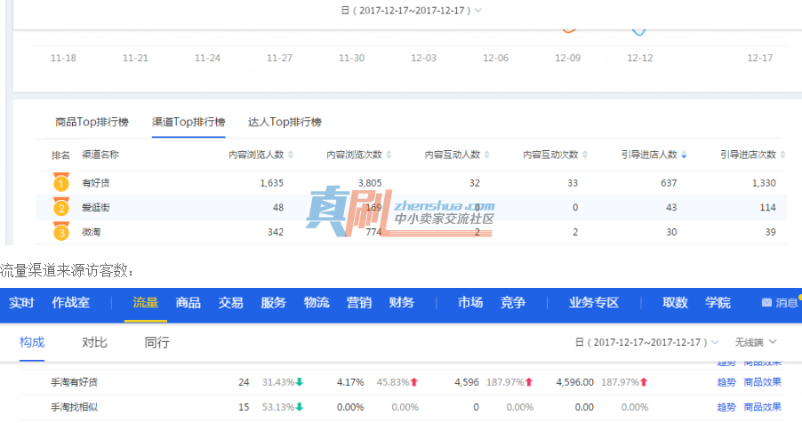Click 商品效果 link in 手淘有好货 row
This screenshot has width=802, height=423.
click(x=762, y=382)
